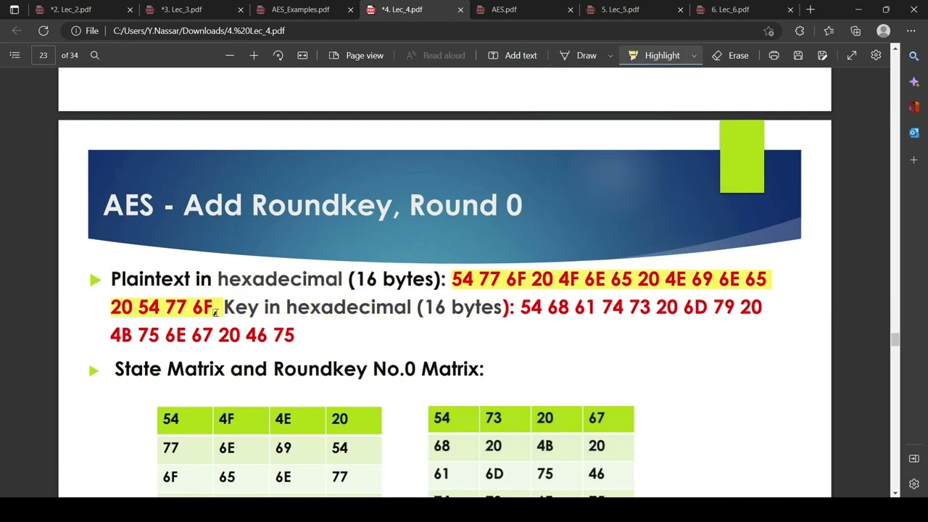Screen dimensions: 928x522
Task: Enter full screen PDF view
Action: (852, 55)
